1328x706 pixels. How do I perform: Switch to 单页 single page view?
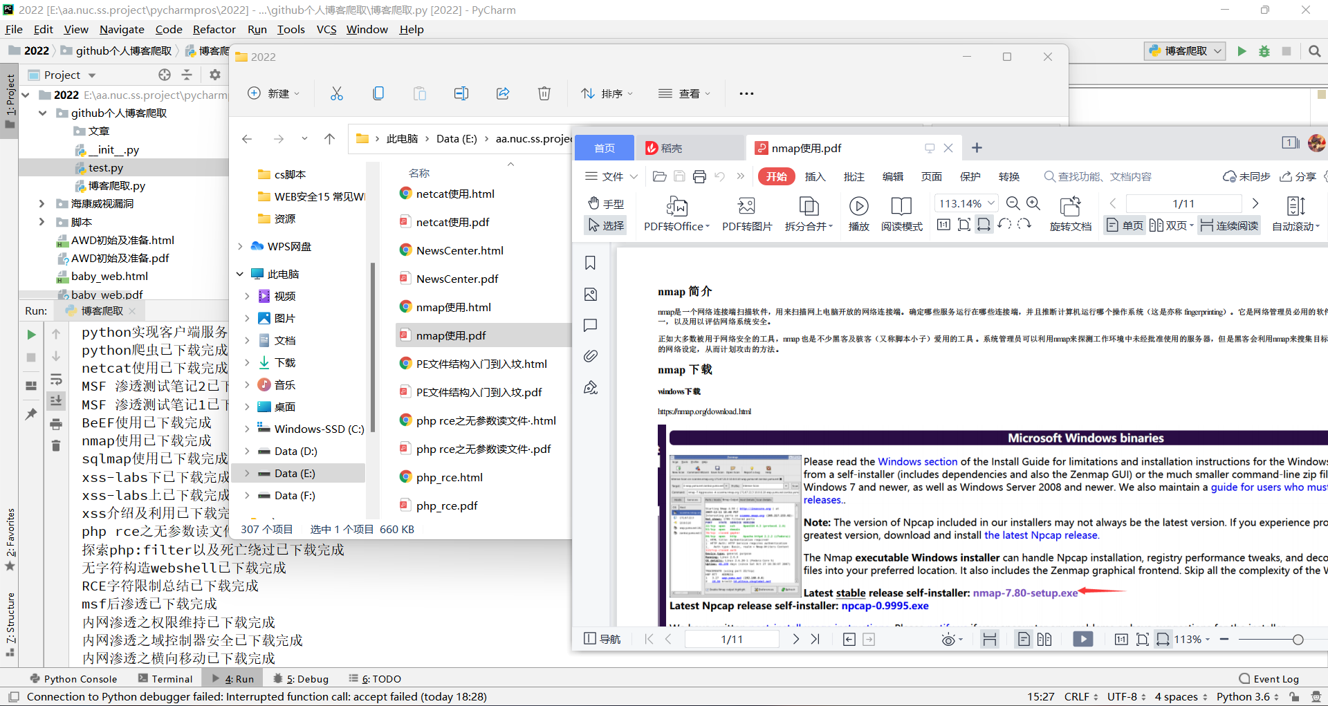pos(1123,225)
